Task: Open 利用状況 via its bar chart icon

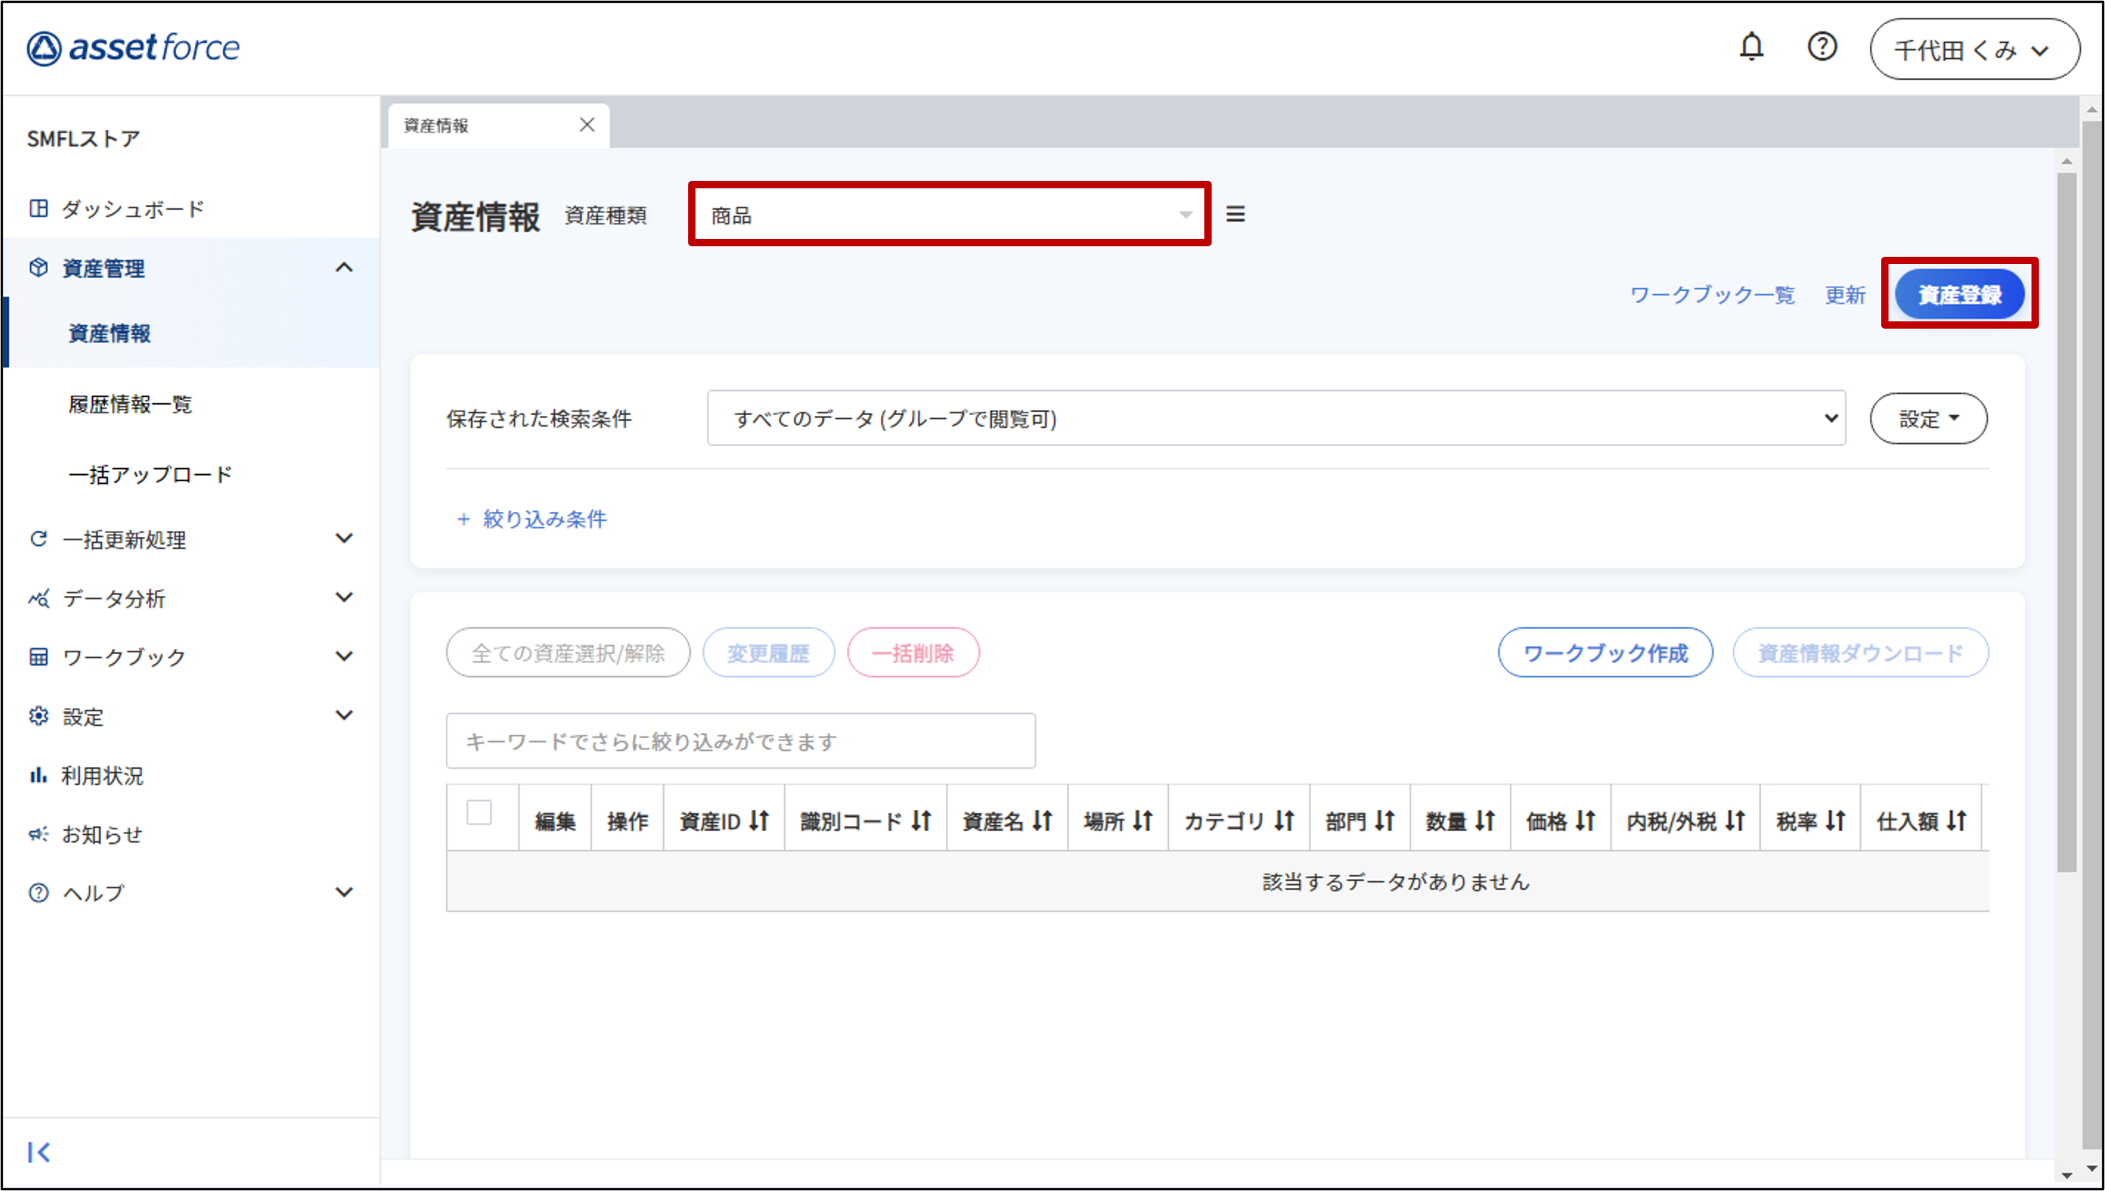Action: point(39,774)
